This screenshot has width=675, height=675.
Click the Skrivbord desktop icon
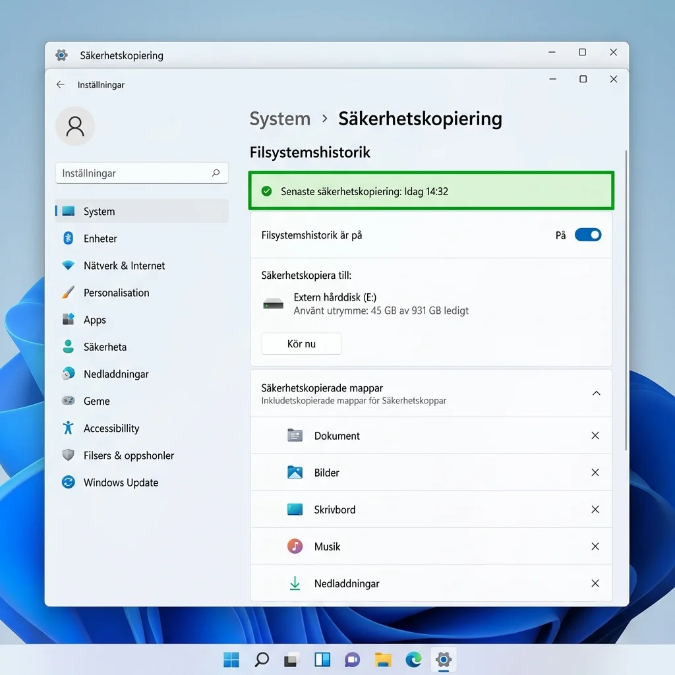click(x=295, y=510)
